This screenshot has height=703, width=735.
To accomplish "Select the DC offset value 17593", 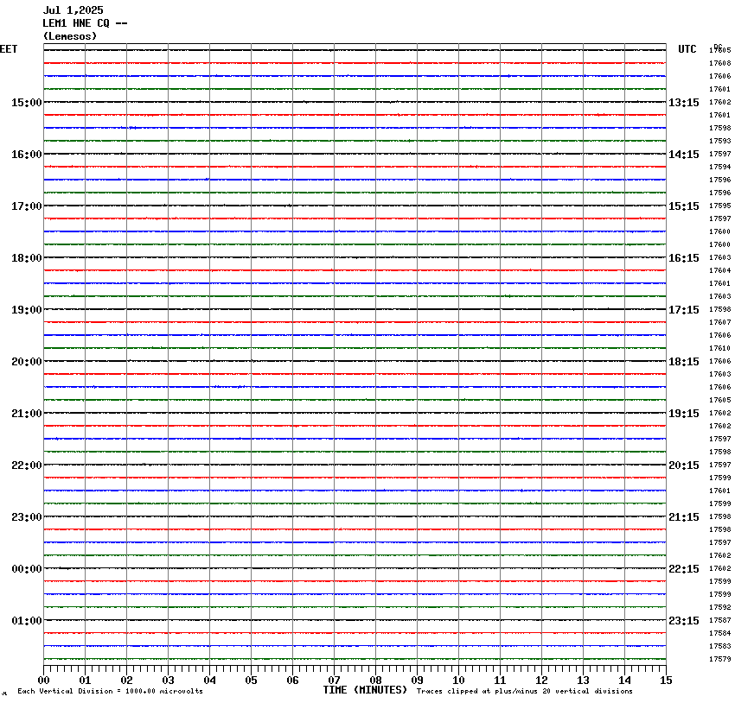I will [x=720, y=141].
